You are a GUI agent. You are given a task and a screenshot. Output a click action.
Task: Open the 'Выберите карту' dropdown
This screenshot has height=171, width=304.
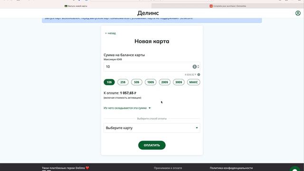point(152,128)
